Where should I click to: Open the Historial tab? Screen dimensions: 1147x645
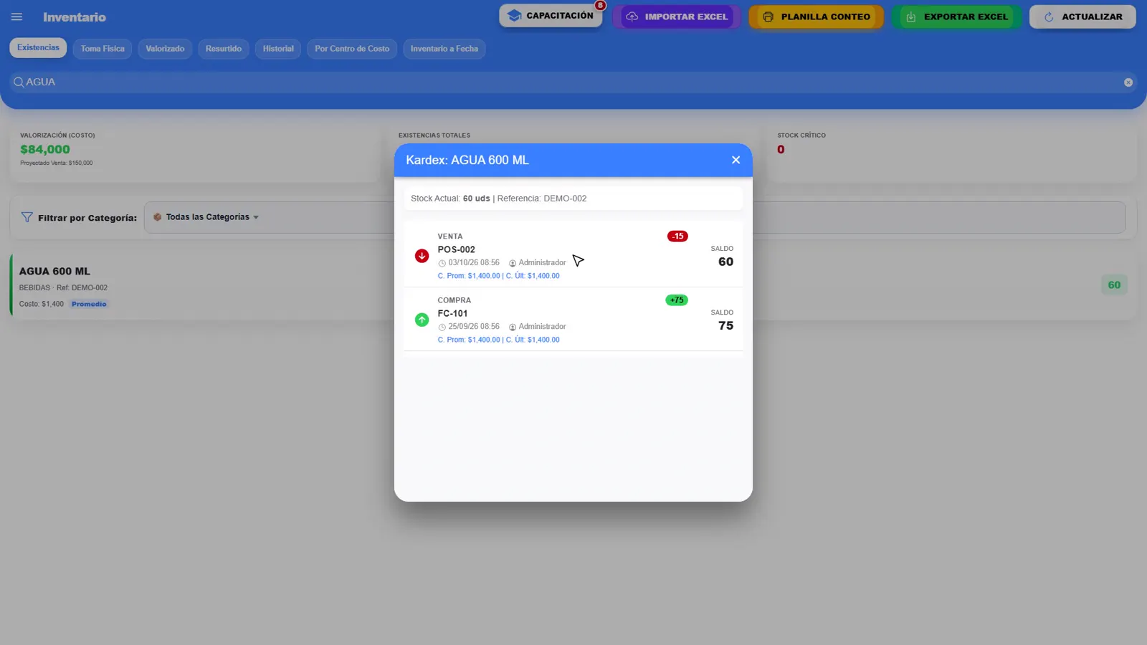(x=278, y=49)
